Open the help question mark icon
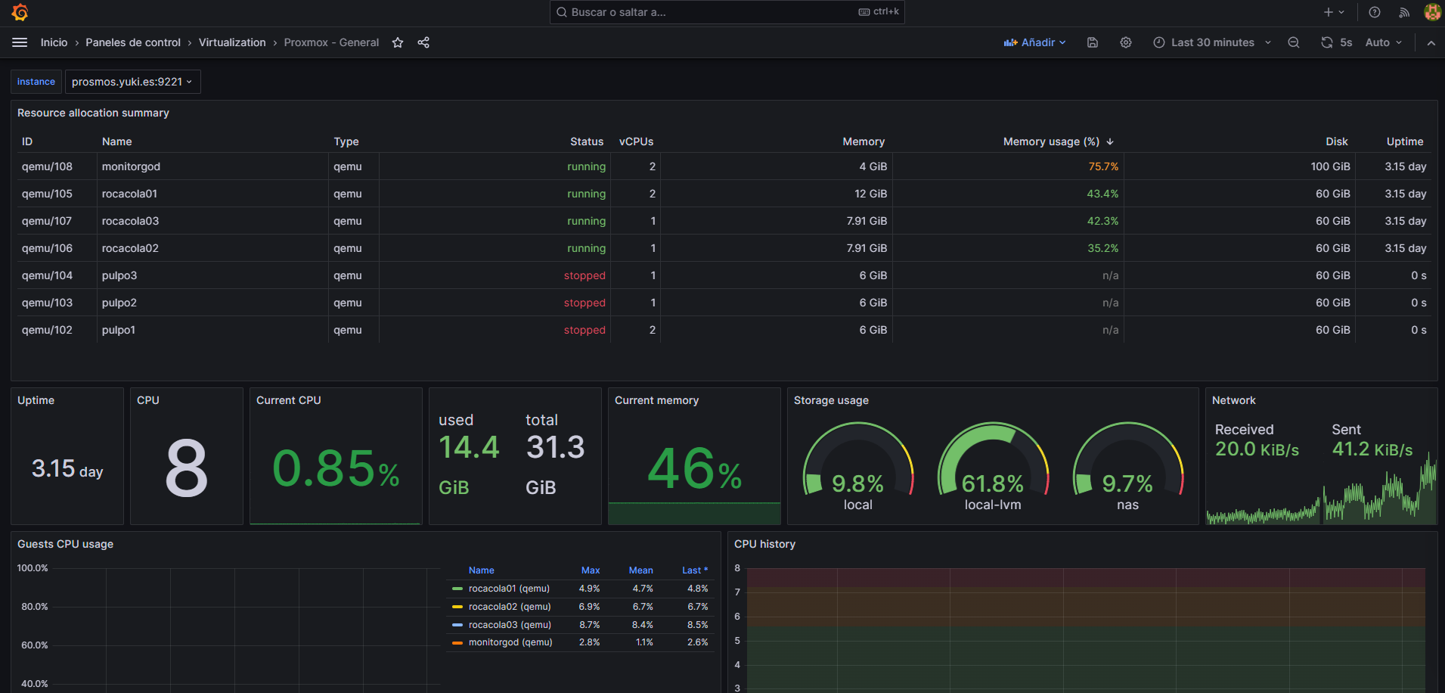The image size is (1445, 693). pos(1375,12)
